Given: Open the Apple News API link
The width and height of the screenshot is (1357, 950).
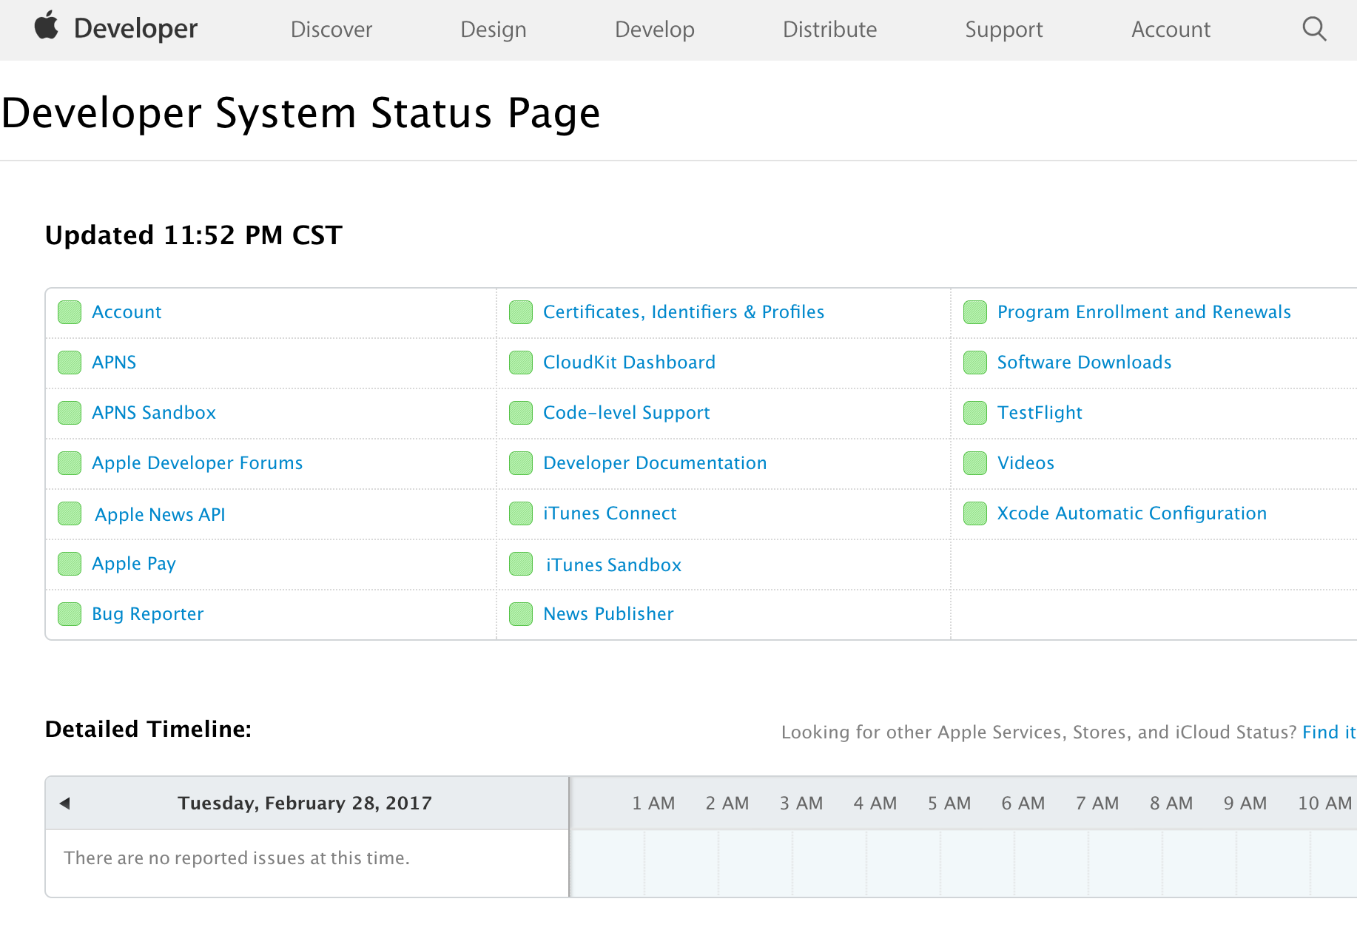Looking at the screenshot, I should coord(160,515).
